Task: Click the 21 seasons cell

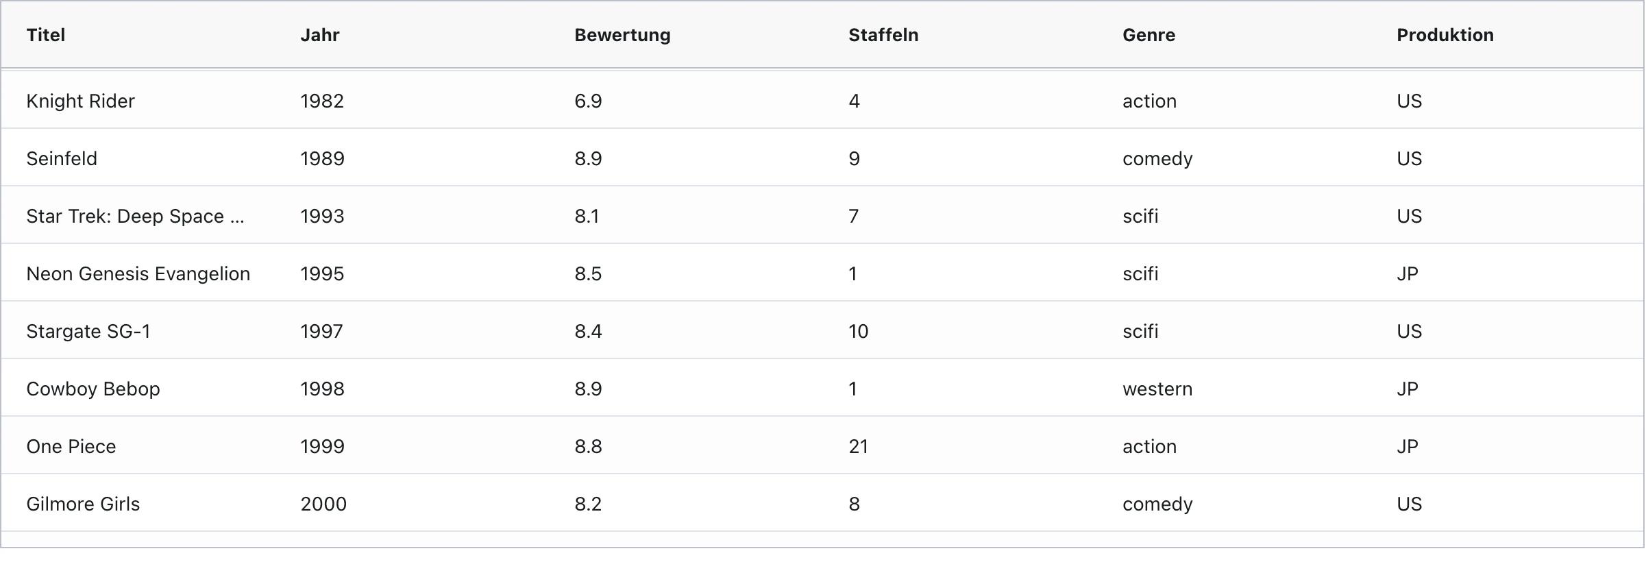Action: tap(859, 446)
